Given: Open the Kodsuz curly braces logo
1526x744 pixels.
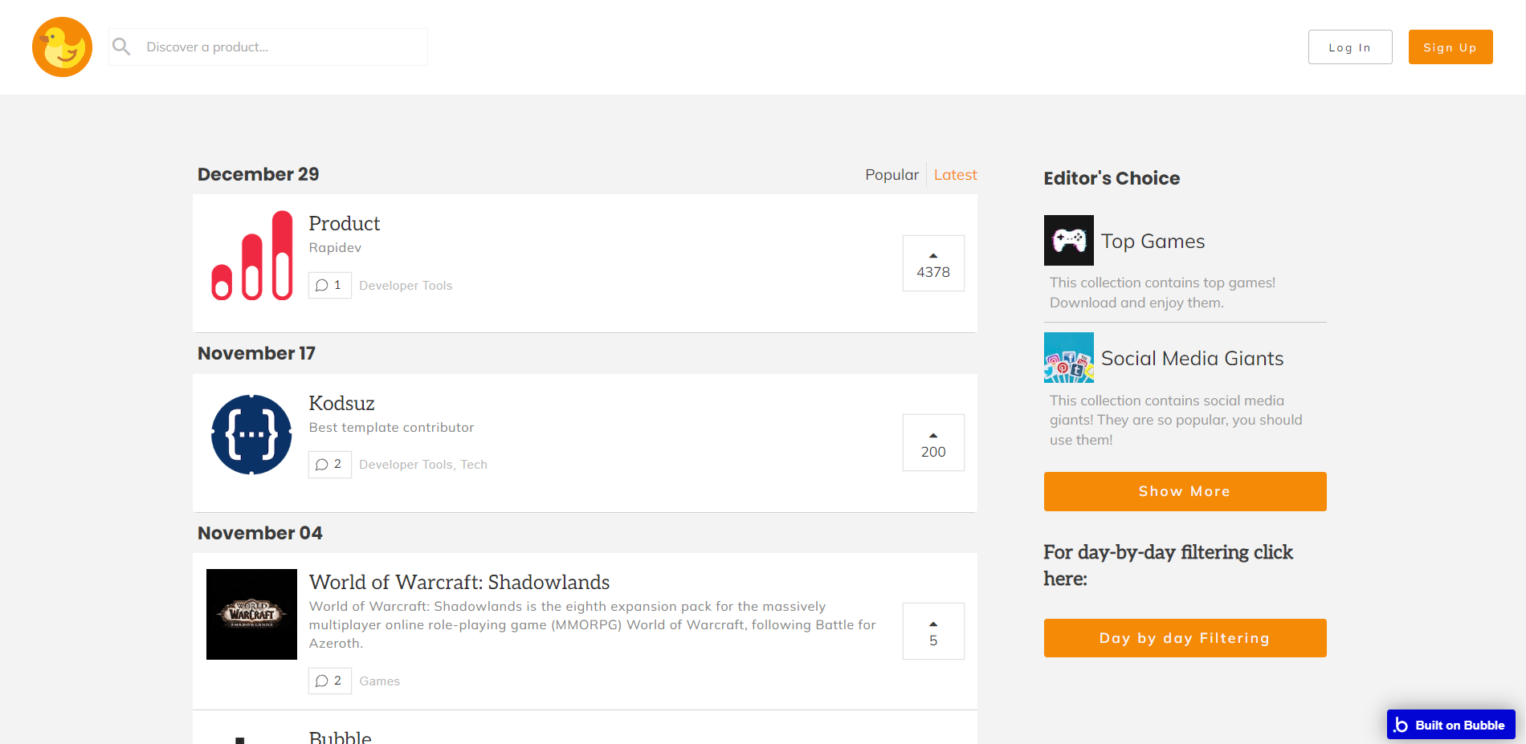Looking at the screenshot, I should pos(251,434).
